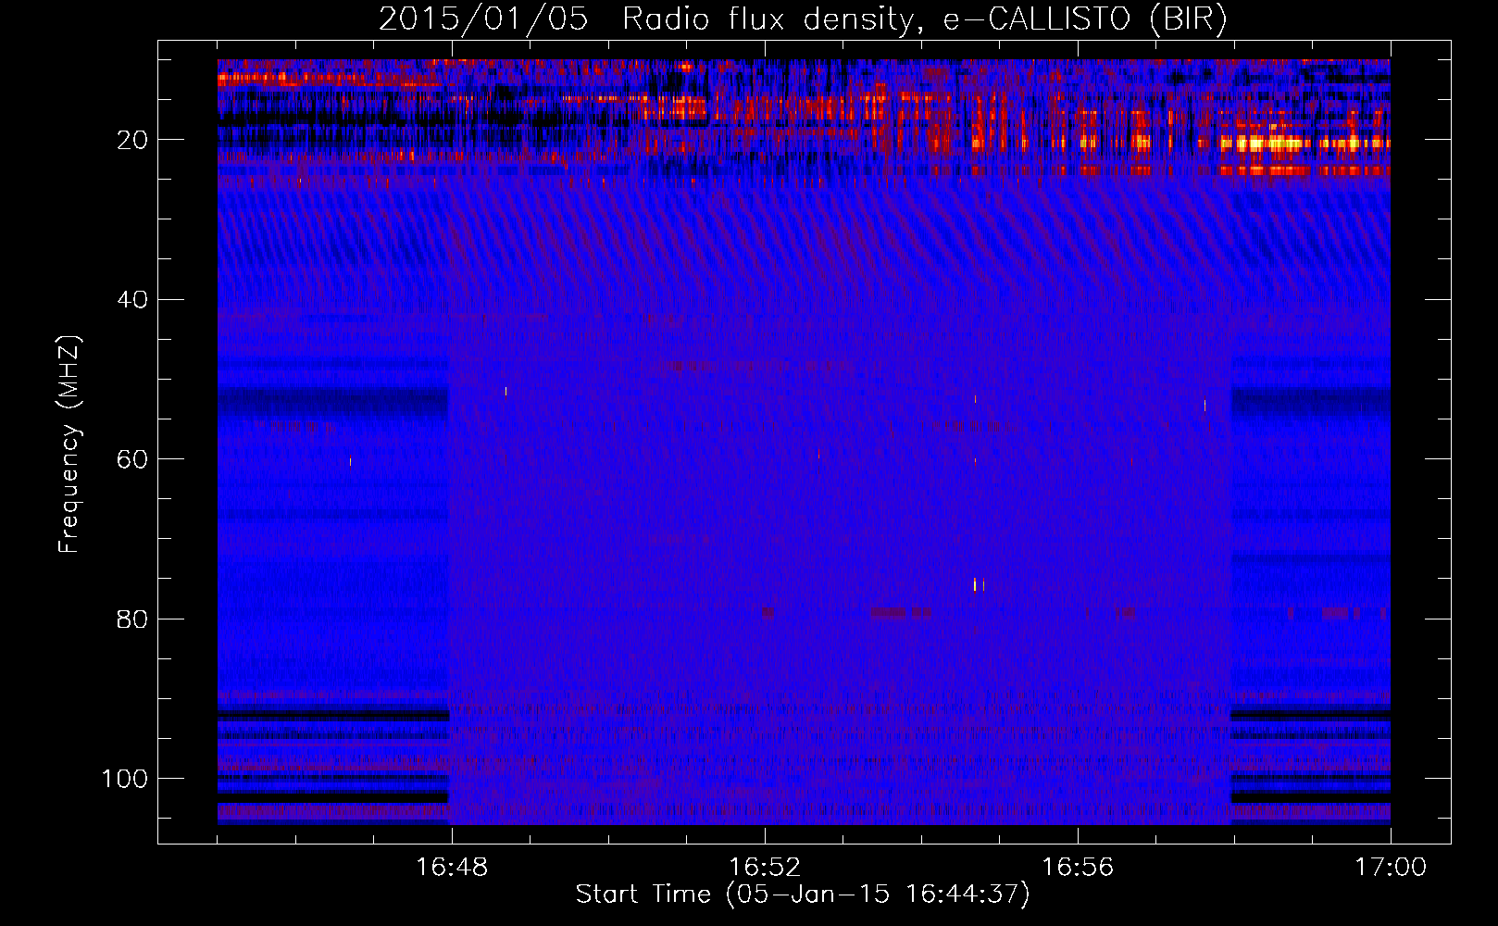Screen dimensions: 1498x926
Task: Click the 16:52 time tick label
Action: pyautogui.click(x=765, y=868)
